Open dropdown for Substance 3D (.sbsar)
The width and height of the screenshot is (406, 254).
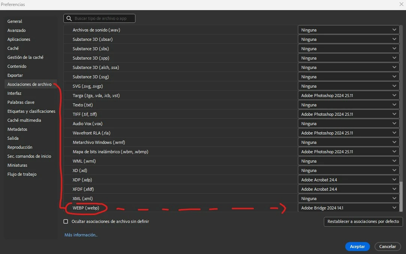(x=349, y=39)
